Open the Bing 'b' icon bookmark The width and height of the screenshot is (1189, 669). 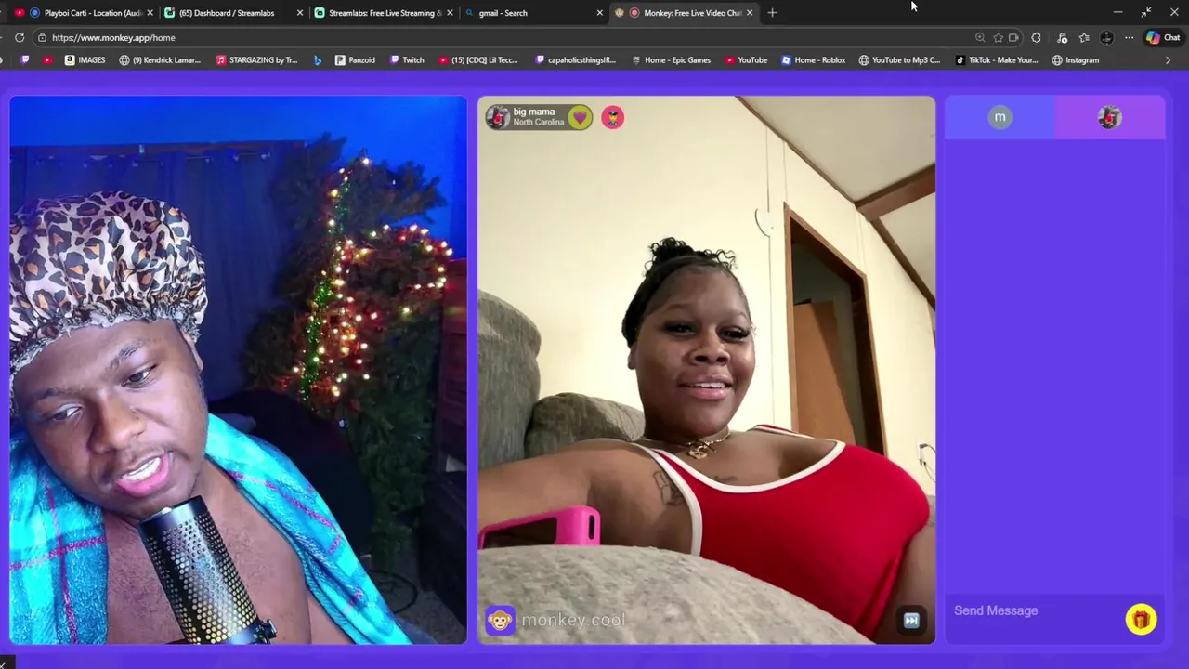coord(318,60)
